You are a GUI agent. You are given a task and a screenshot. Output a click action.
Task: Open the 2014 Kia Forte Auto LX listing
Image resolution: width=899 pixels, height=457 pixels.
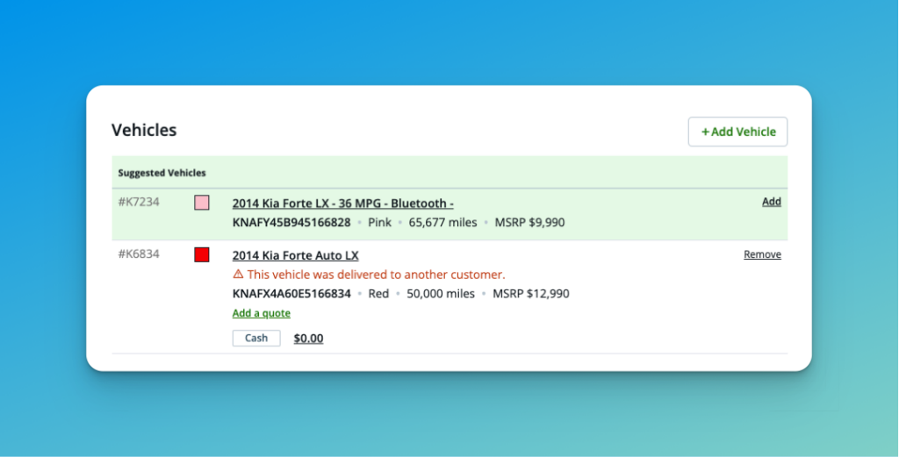point(295,255)
